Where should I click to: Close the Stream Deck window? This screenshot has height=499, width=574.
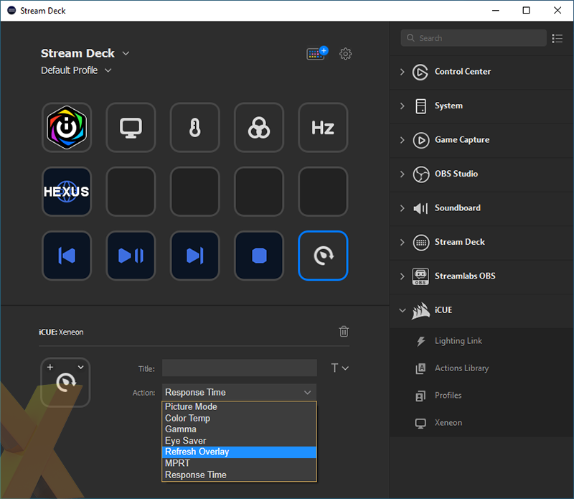click(x=557, y=11)
